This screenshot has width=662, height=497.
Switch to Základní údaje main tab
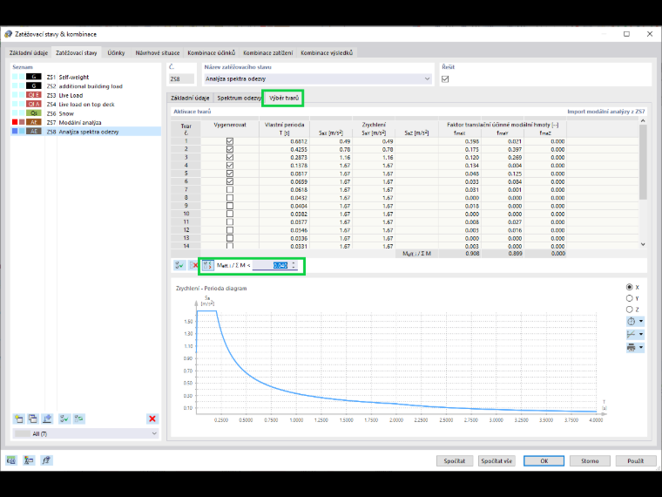click(29, 53)
